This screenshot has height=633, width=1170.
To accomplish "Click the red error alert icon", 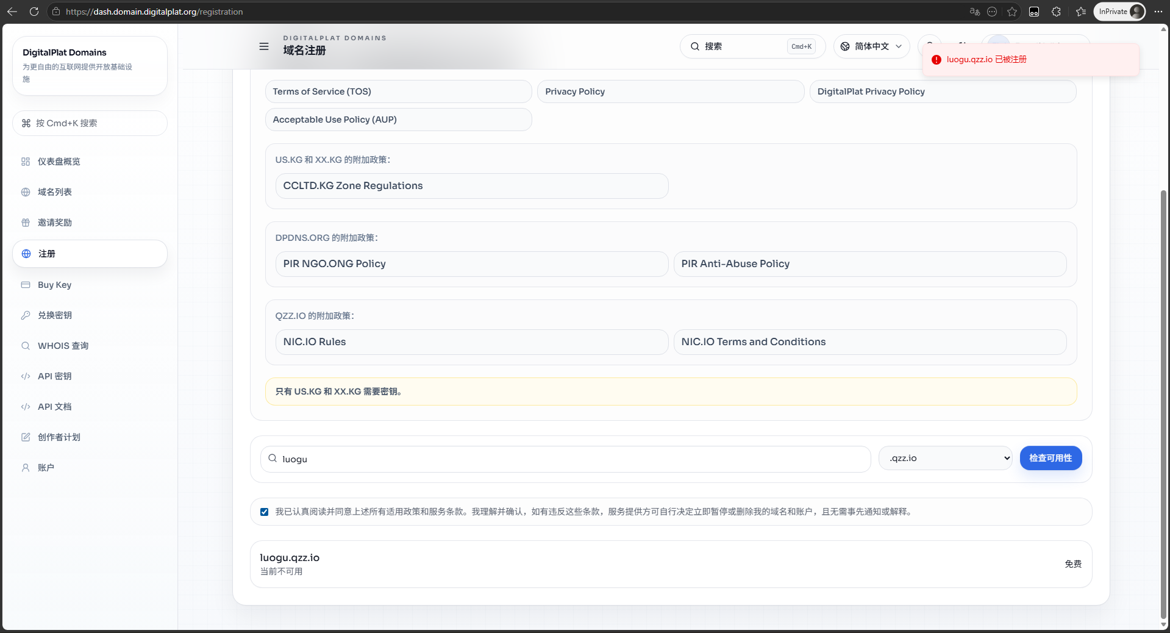I will 936,60.
